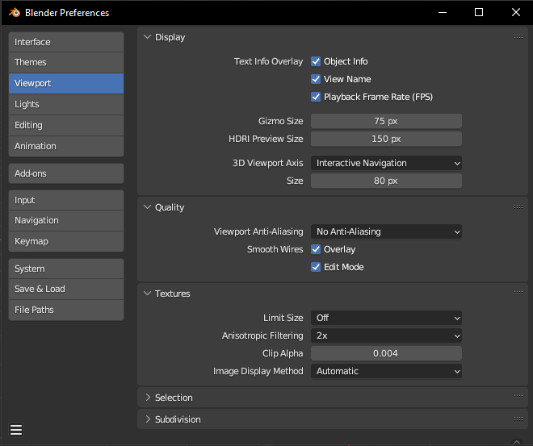The height and width of the screenshot is (446, 533).
Task: Grab the Subdivision panel drag handle
Action: pos(518,419)
